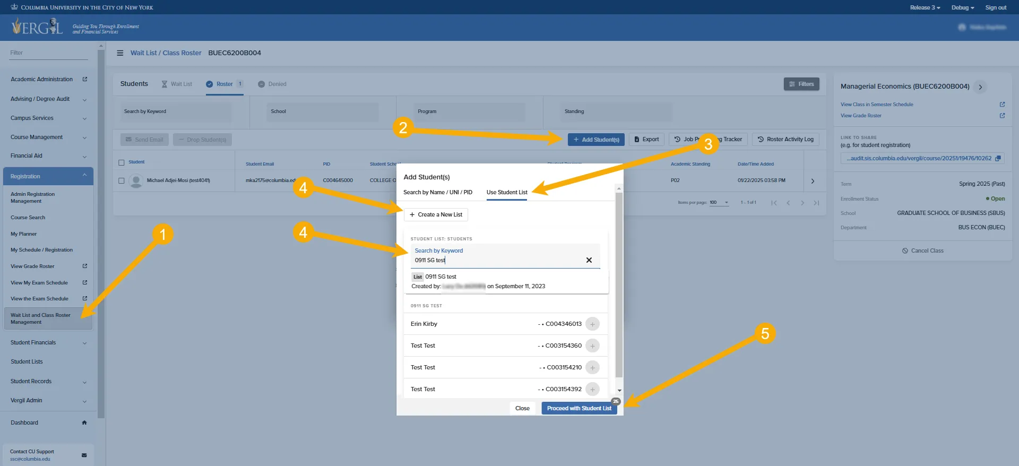The width and height of the screenshot is (1019, 466).
Task: Click the Dashboard home icon
Action: point(84,422)
